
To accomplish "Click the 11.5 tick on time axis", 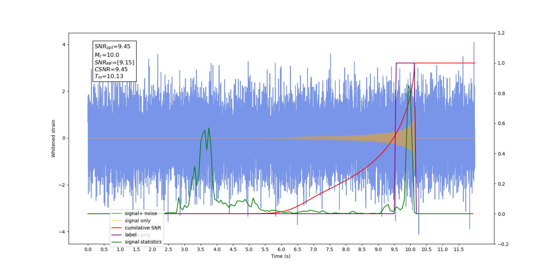I will click(459, 249).
